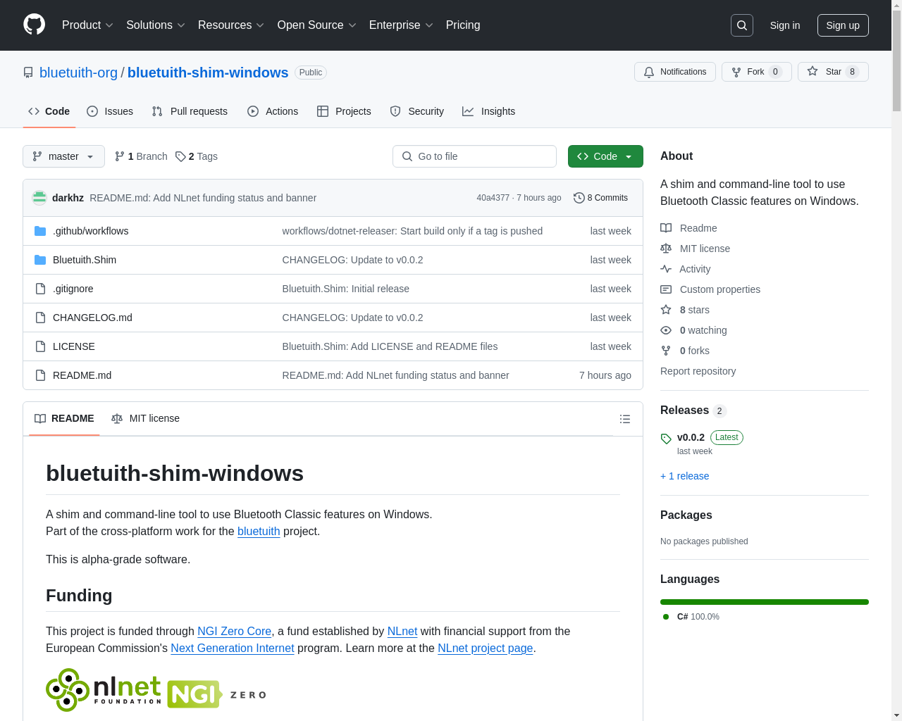Click the NGI Zero logo image
The height and width of the screenshot is (721, 902).
click(216, 694)
